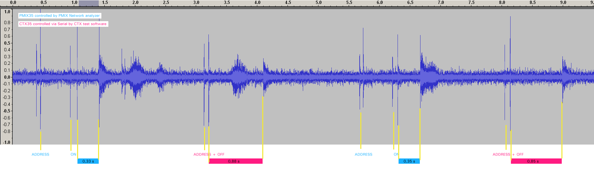Click the 0.0 label on the vertical amplitude scale
Image resolution: width=594 pixels, height=173 pixels.
coord(7,77)
